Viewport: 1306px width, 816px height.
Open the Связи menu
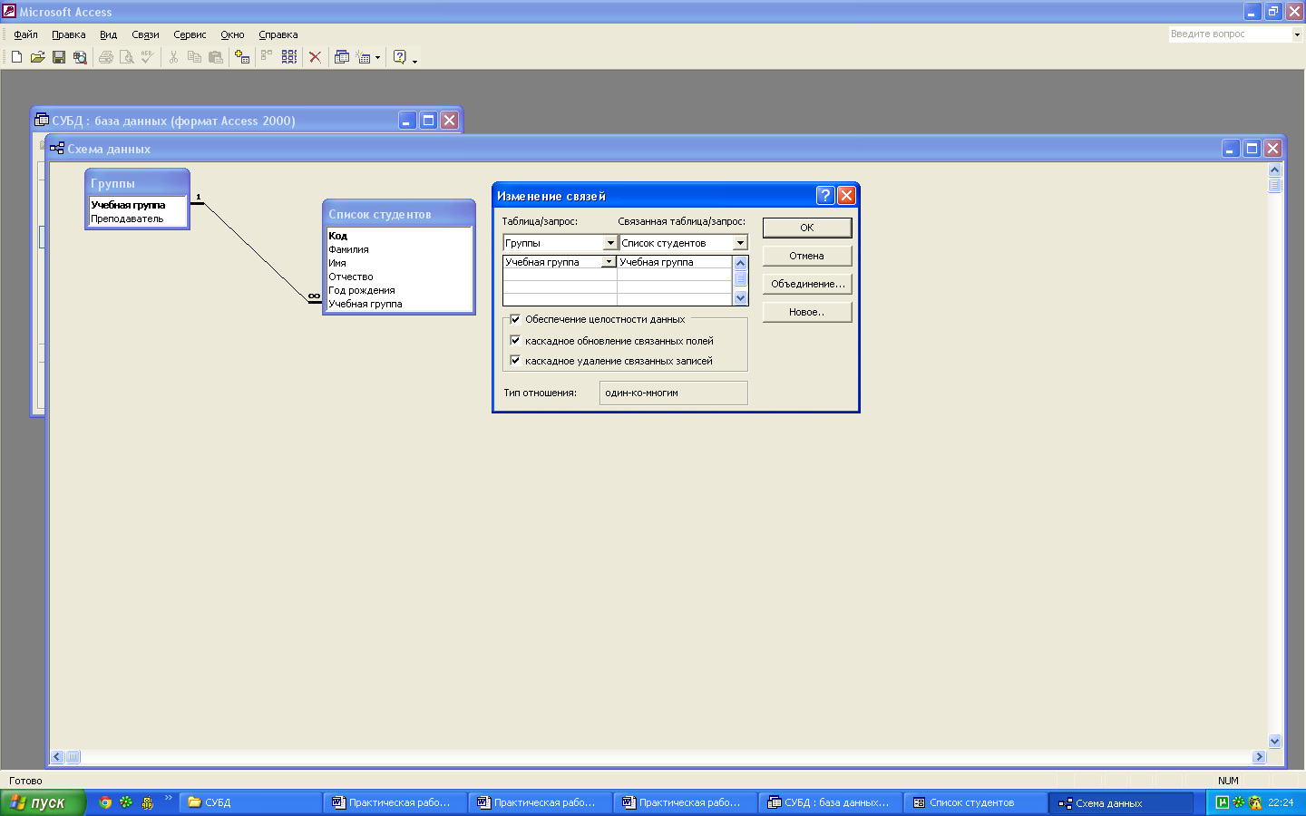tap(145, 34)
